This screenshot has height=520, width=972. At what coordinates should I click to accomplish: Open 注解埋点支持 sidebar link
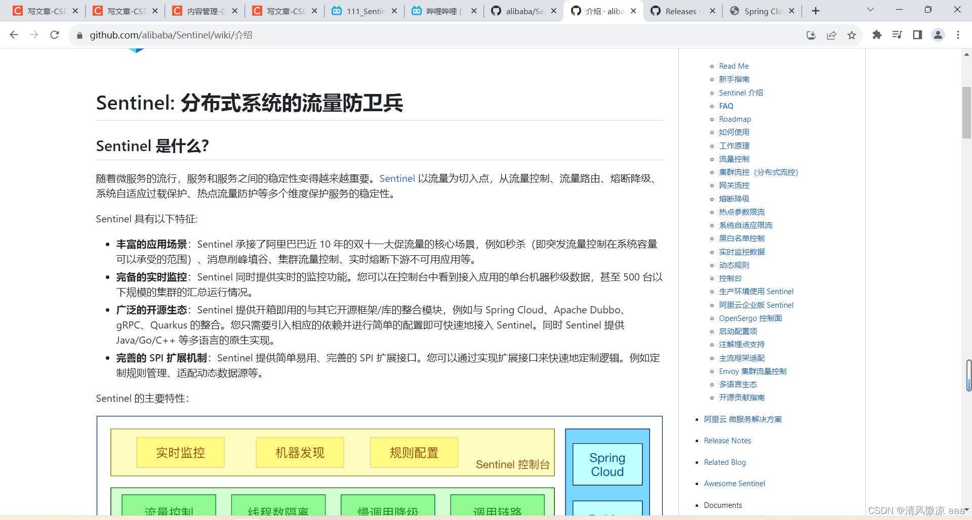point(742,345)
